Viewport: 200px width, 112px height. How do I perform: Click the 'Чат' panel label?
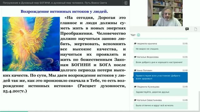[133, 35]
